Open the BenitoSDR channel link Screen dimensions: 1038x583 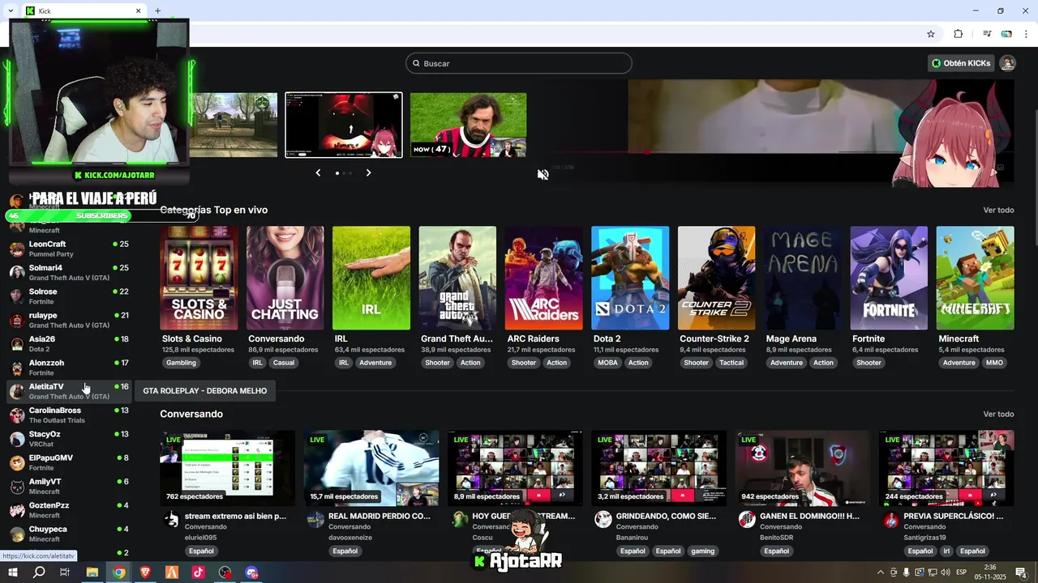coord(778,538)
